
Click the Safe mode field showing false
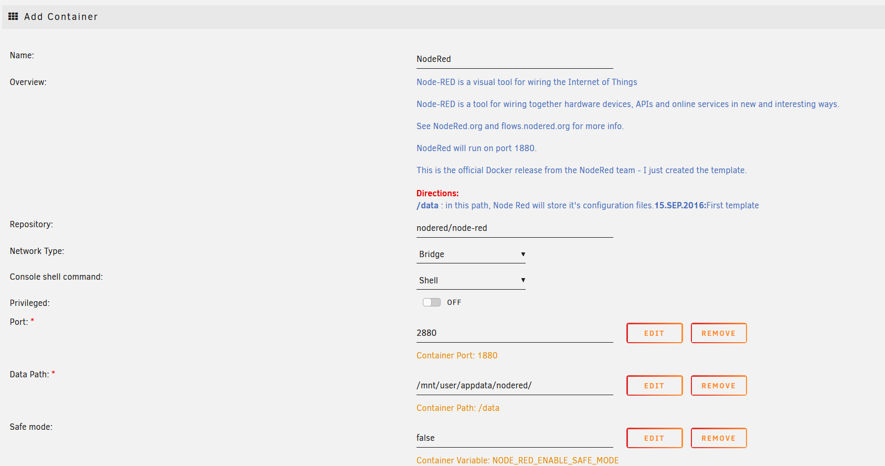515,438
